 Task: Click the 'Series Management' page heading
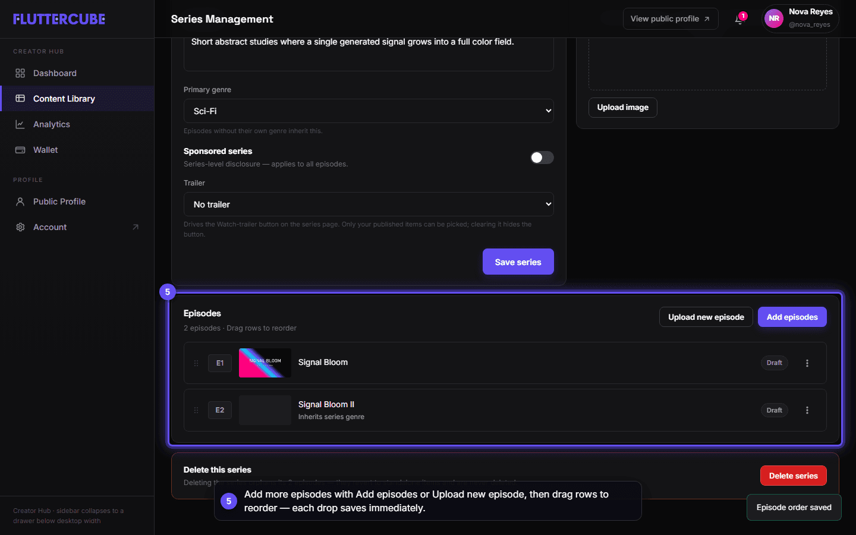(x=222, y=19)
